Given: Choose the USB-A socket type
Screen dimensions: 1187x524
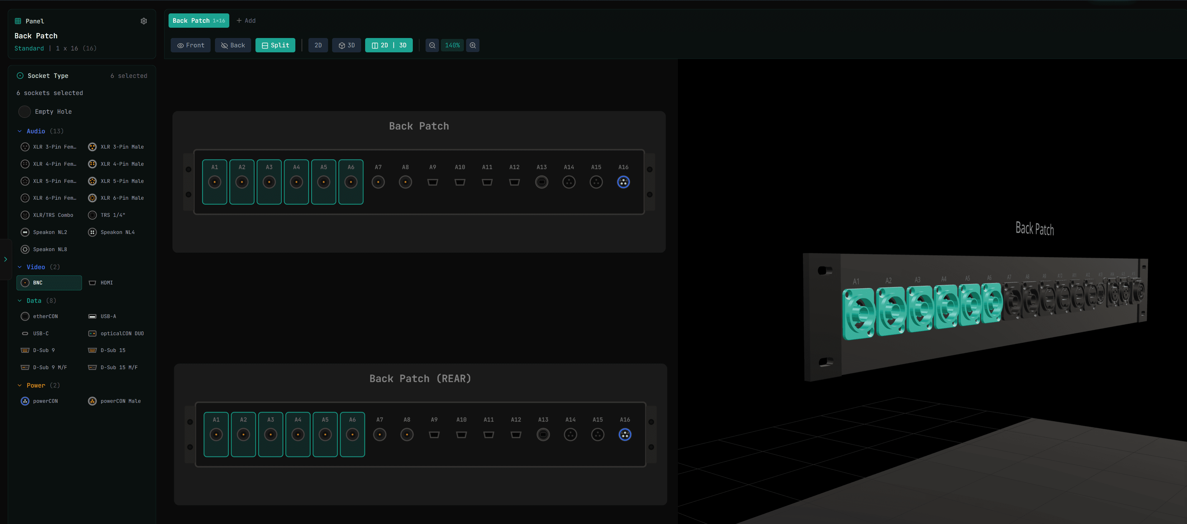Looking at the screenshot, I should 117,317.
